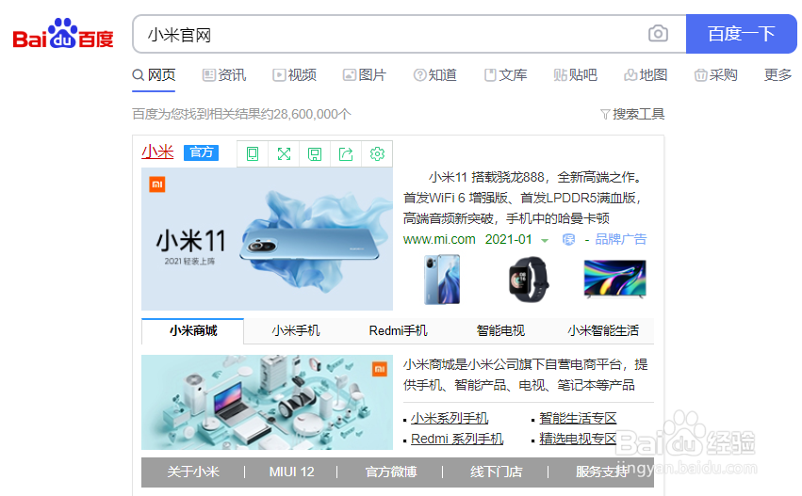Click the 百度一下 search button
802x496 pixels.
[x=741, y=34]
